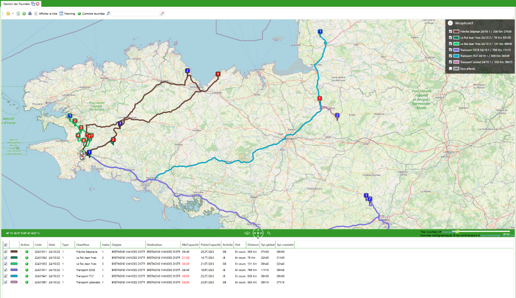Click the map pan navigation control
The image size is (516, 298).
click(258, 233)
